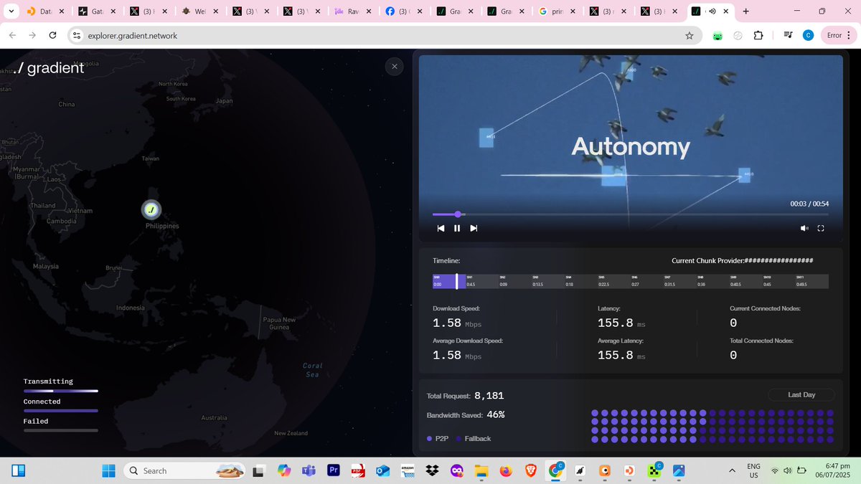
Task: Open Microsoft Teams from taskbar
Action: coord(309,470)
